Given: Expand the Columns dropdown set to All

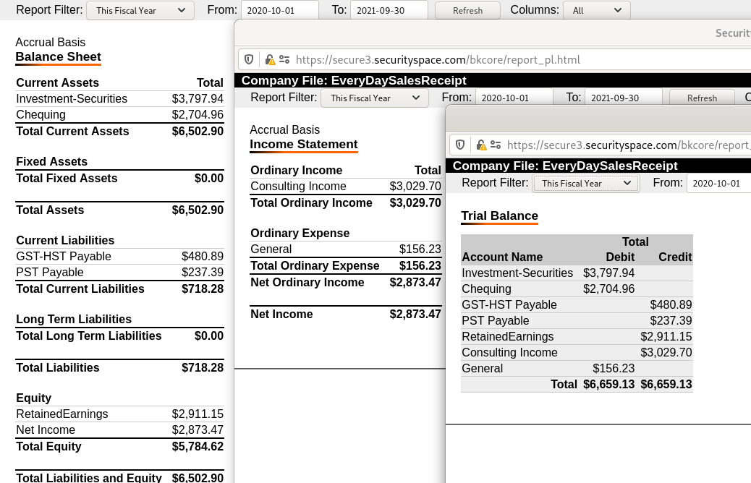Looking at the screenshot, I should click(x=597, y=10).
